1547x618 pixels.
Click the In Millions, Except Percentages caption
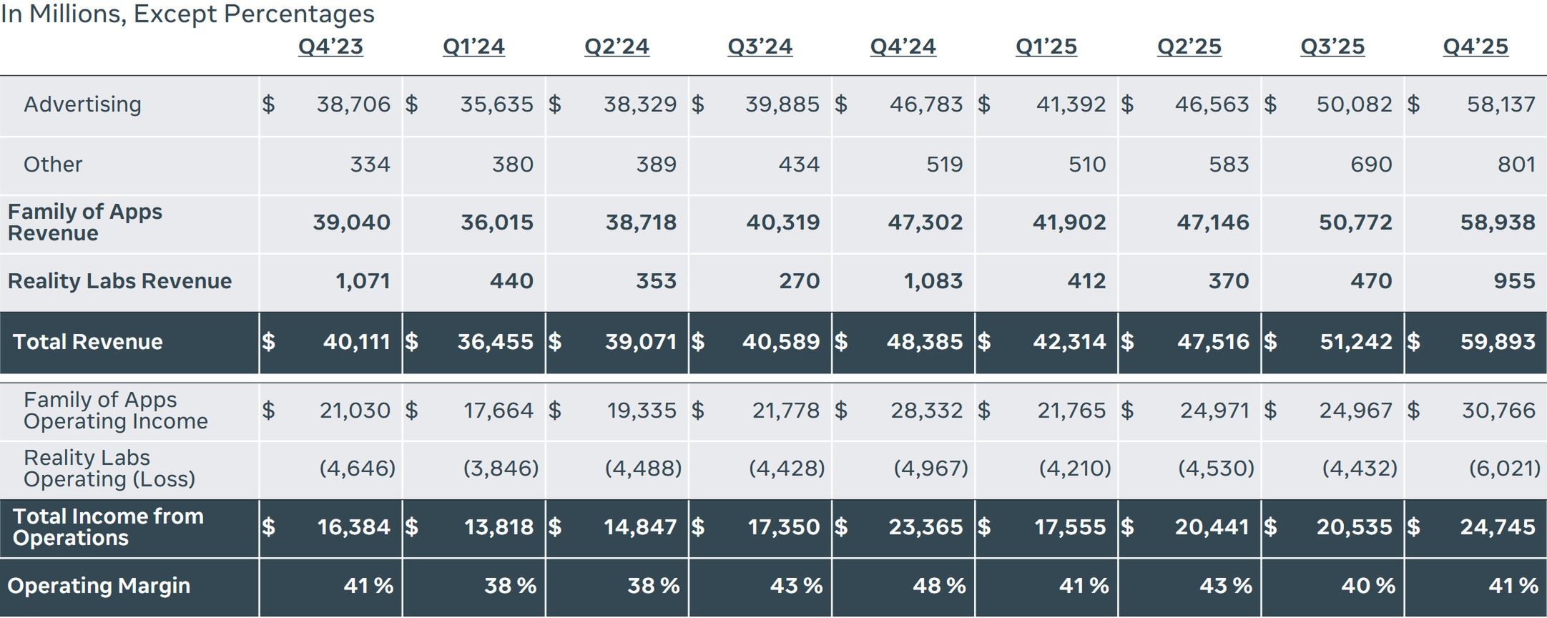(x=187, y=14)
